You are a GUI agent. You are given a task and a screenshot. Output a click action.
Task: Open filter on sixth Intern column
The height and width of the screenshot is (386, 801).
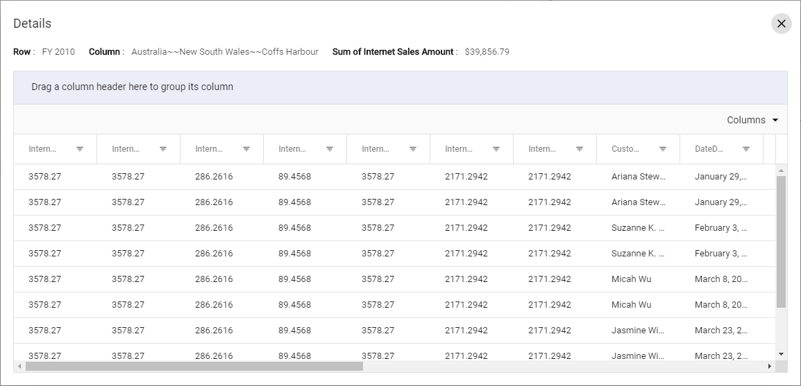496,149
